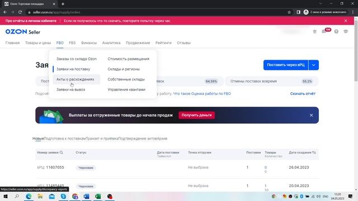
Task: Open browser side panel icon
Action: pos(298,12)
